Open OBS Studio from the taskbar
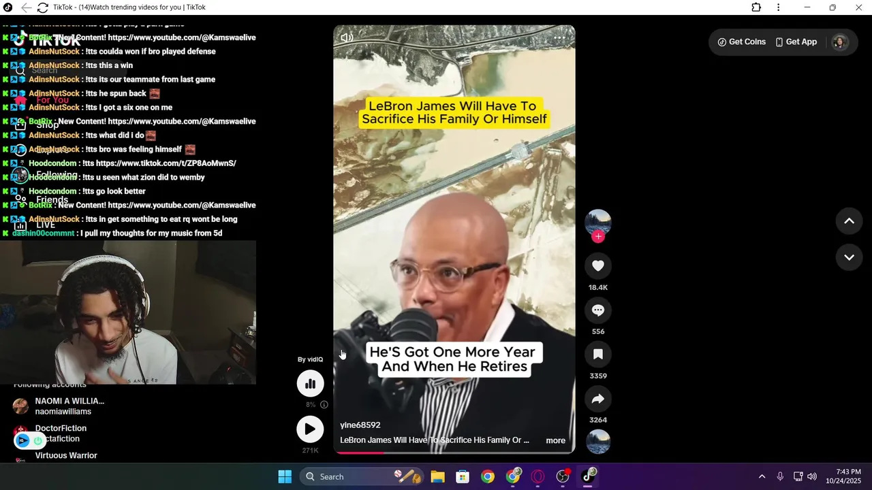Screen dimensions: 872x490 (563, 476)
